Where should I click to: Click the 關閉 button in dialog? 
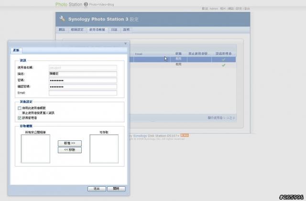point(116,189)
